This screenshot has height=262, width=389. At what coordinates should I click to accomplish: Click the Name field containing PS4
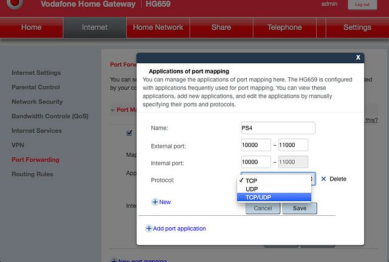tap(278, 128)
